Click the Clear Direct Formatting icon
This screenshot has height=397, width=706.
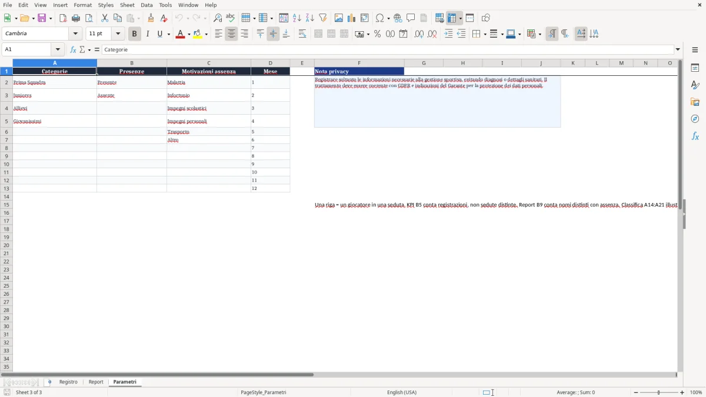[164, 18]
